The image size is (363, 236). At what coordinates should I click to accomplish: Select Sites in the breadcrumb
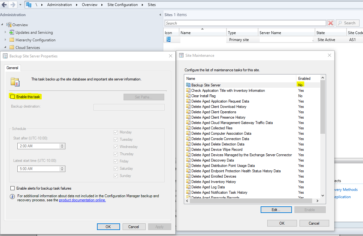(x=152, y=5)
